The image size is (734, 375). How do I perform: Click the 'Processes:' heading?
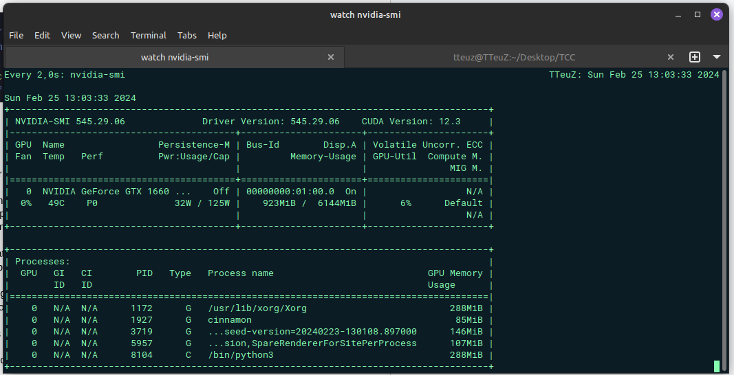click(x=42, y=262)
